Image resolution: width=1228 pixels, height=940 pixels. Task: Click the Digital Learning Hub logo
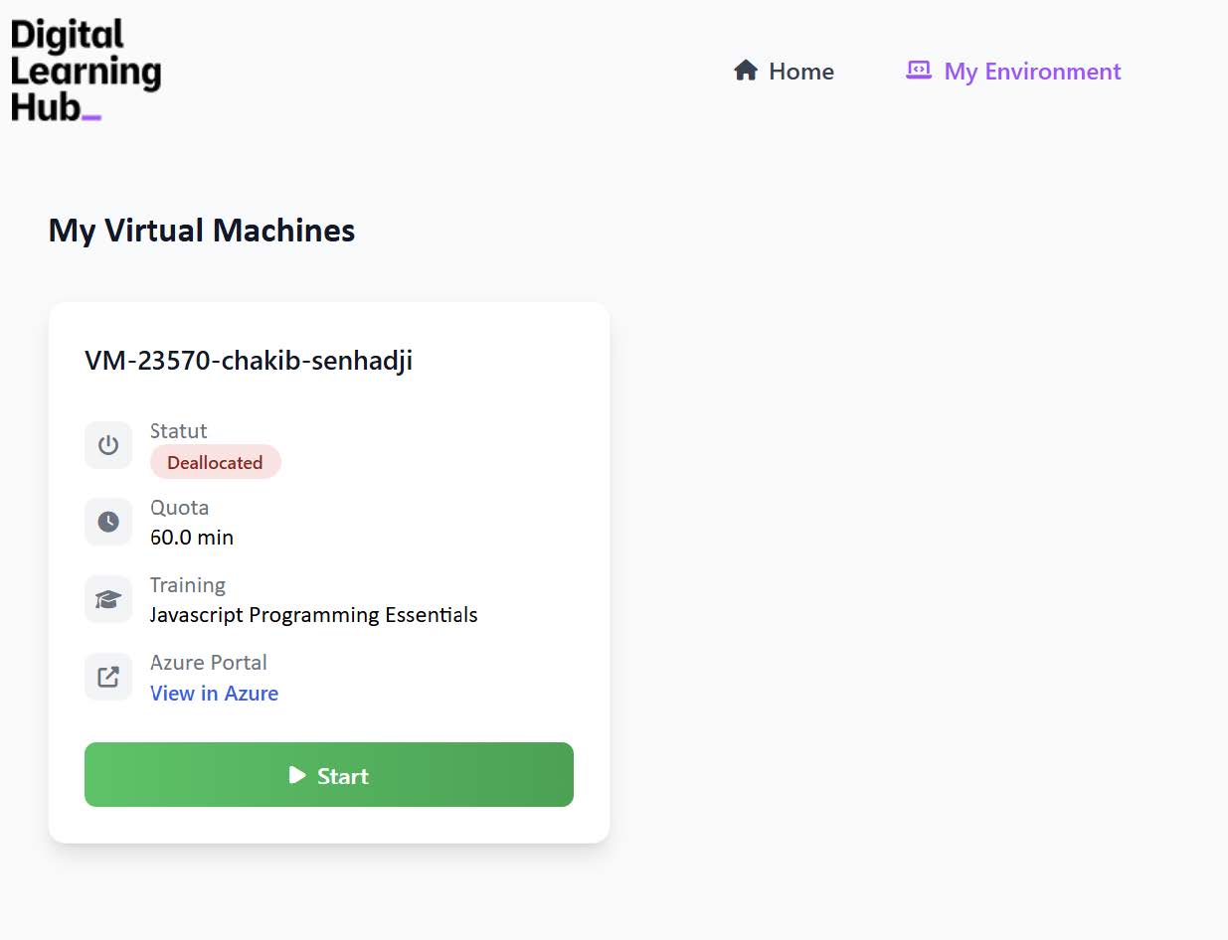point(86,71)
